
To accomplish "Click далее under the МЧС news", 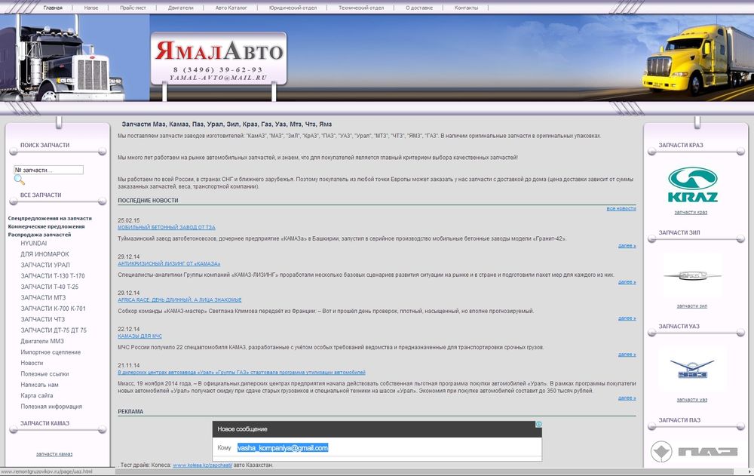I will pyautogui.click(x=627, y=355).
